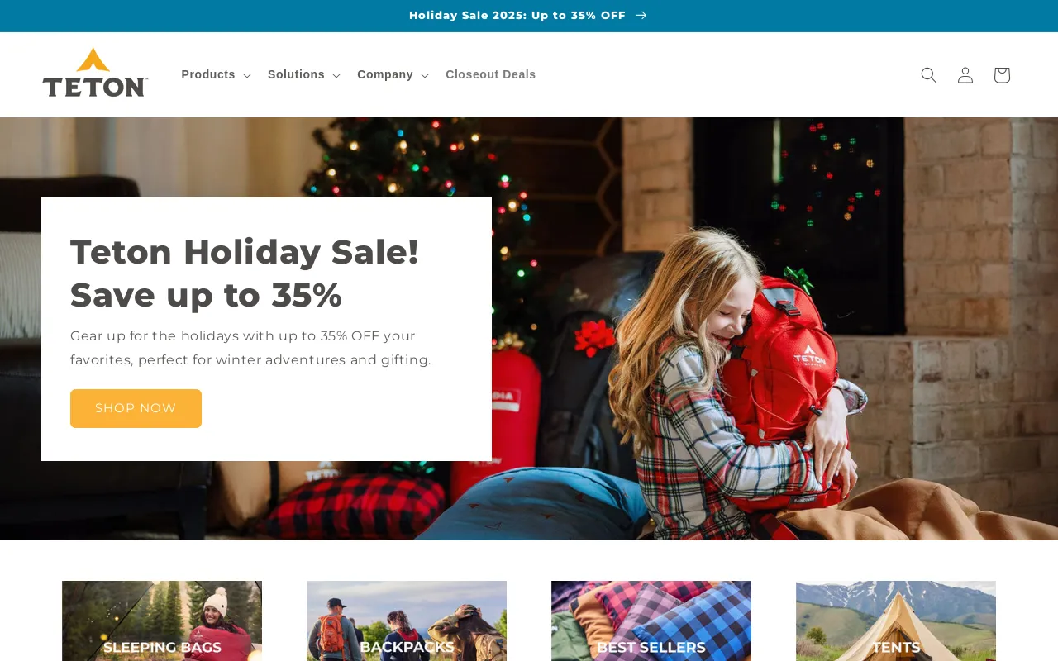Open the shopping cart icon

click(x=1002, y=75)
